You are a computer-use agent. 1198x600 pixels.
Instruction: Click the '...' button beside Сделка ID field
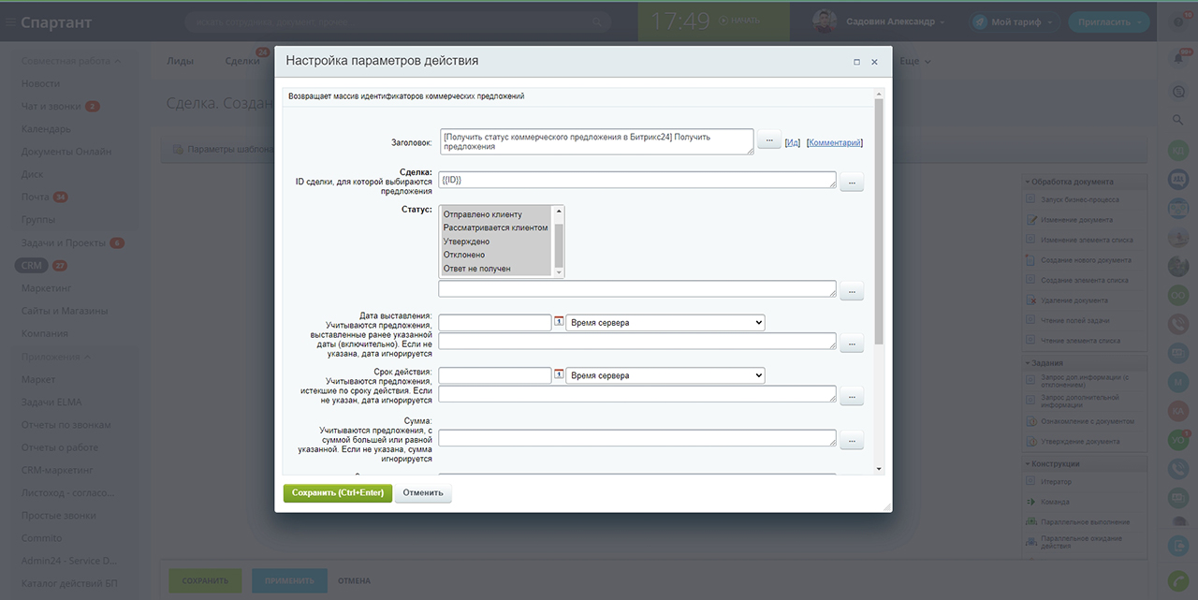click(x=851, y=182)
